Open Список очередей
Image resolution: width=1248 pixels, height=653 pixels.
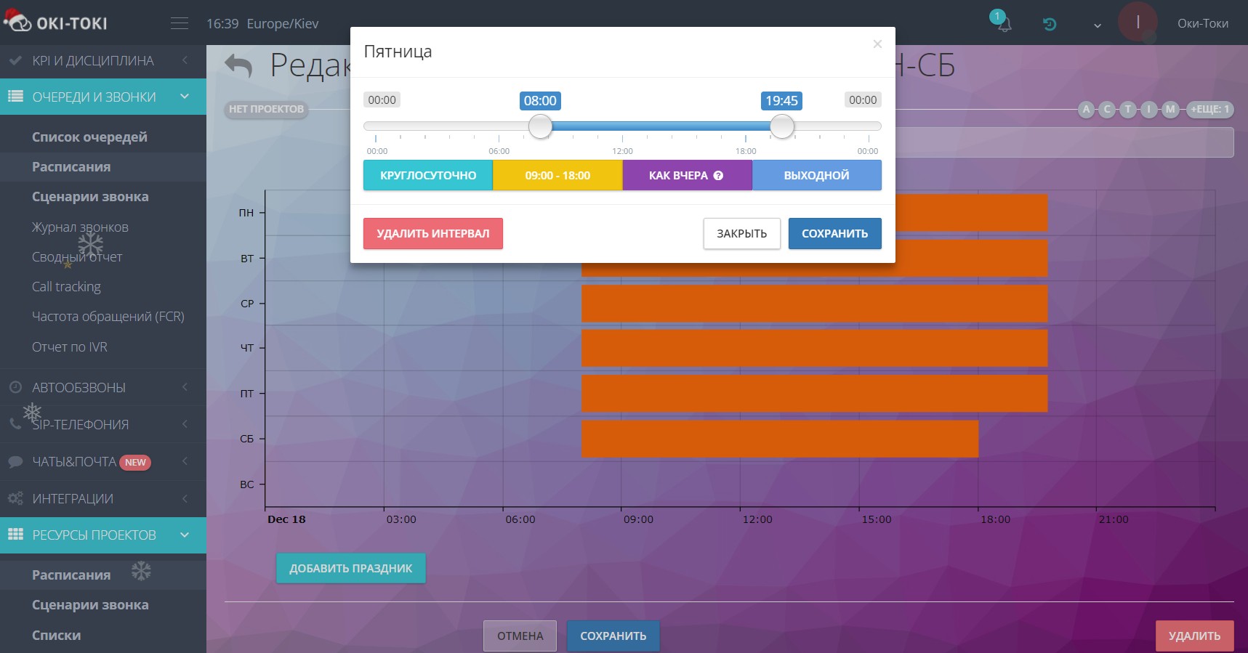(x=89, y=137)
